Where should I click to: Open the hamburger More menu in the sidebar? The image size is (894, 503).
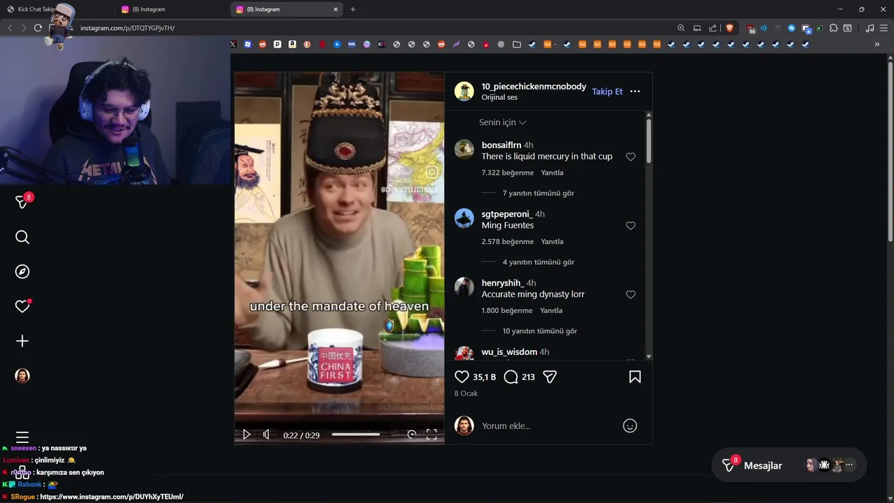[x=22, y=437]
